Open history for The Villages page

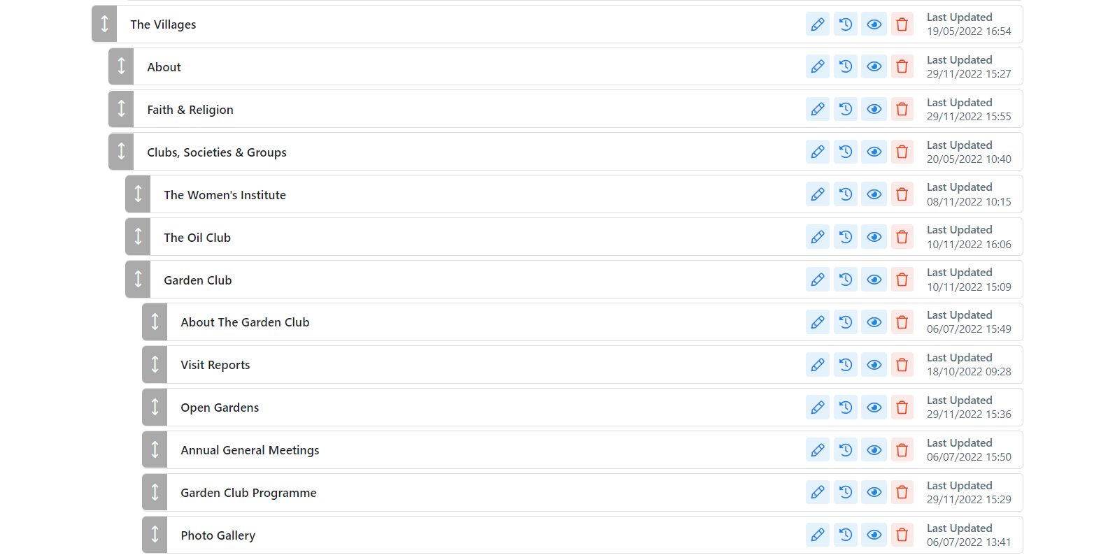point(846,24)
